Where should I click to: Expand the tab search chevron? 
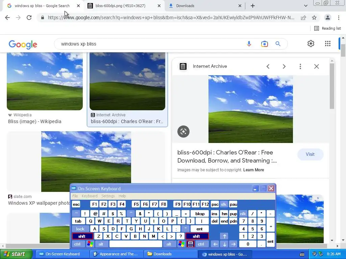click(x=305, y=6)
